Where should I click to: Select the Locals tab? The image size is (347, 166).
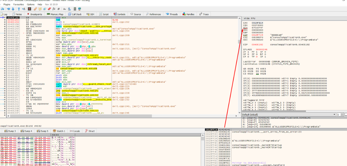tap(75, 131)
